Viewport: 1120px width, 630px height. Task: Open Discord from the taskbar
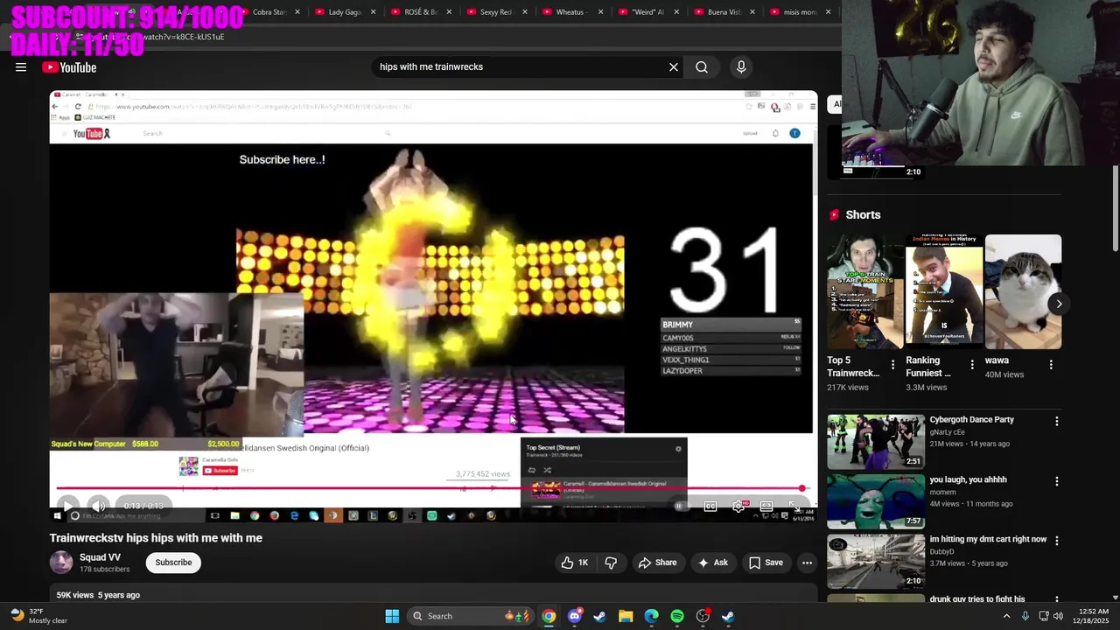pos(574,616)
